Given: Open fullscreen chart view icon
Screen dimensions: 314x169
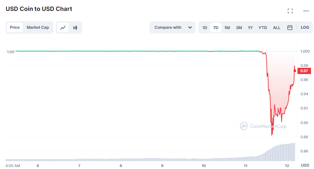Looking at the screenshot, I should [x=290, y=11].
